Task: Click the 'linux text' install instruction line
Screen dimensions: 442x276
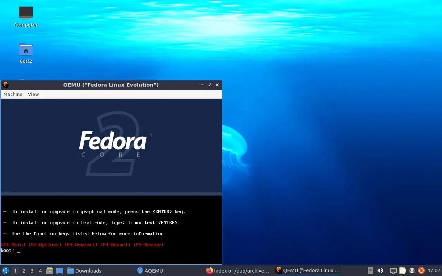Action: coord(92,223)
